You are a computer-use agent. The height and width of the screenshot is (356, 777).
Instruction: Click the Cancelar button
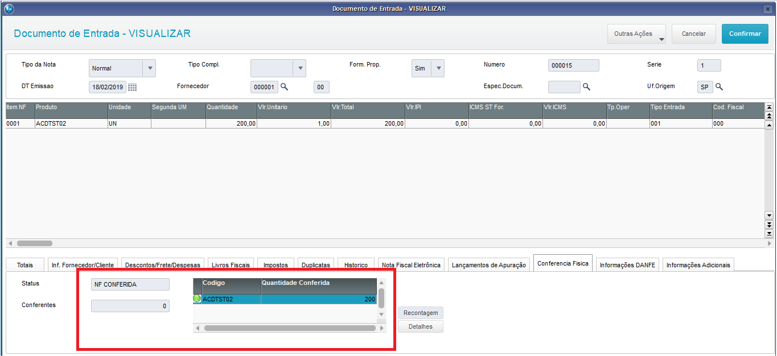[694, 34]
